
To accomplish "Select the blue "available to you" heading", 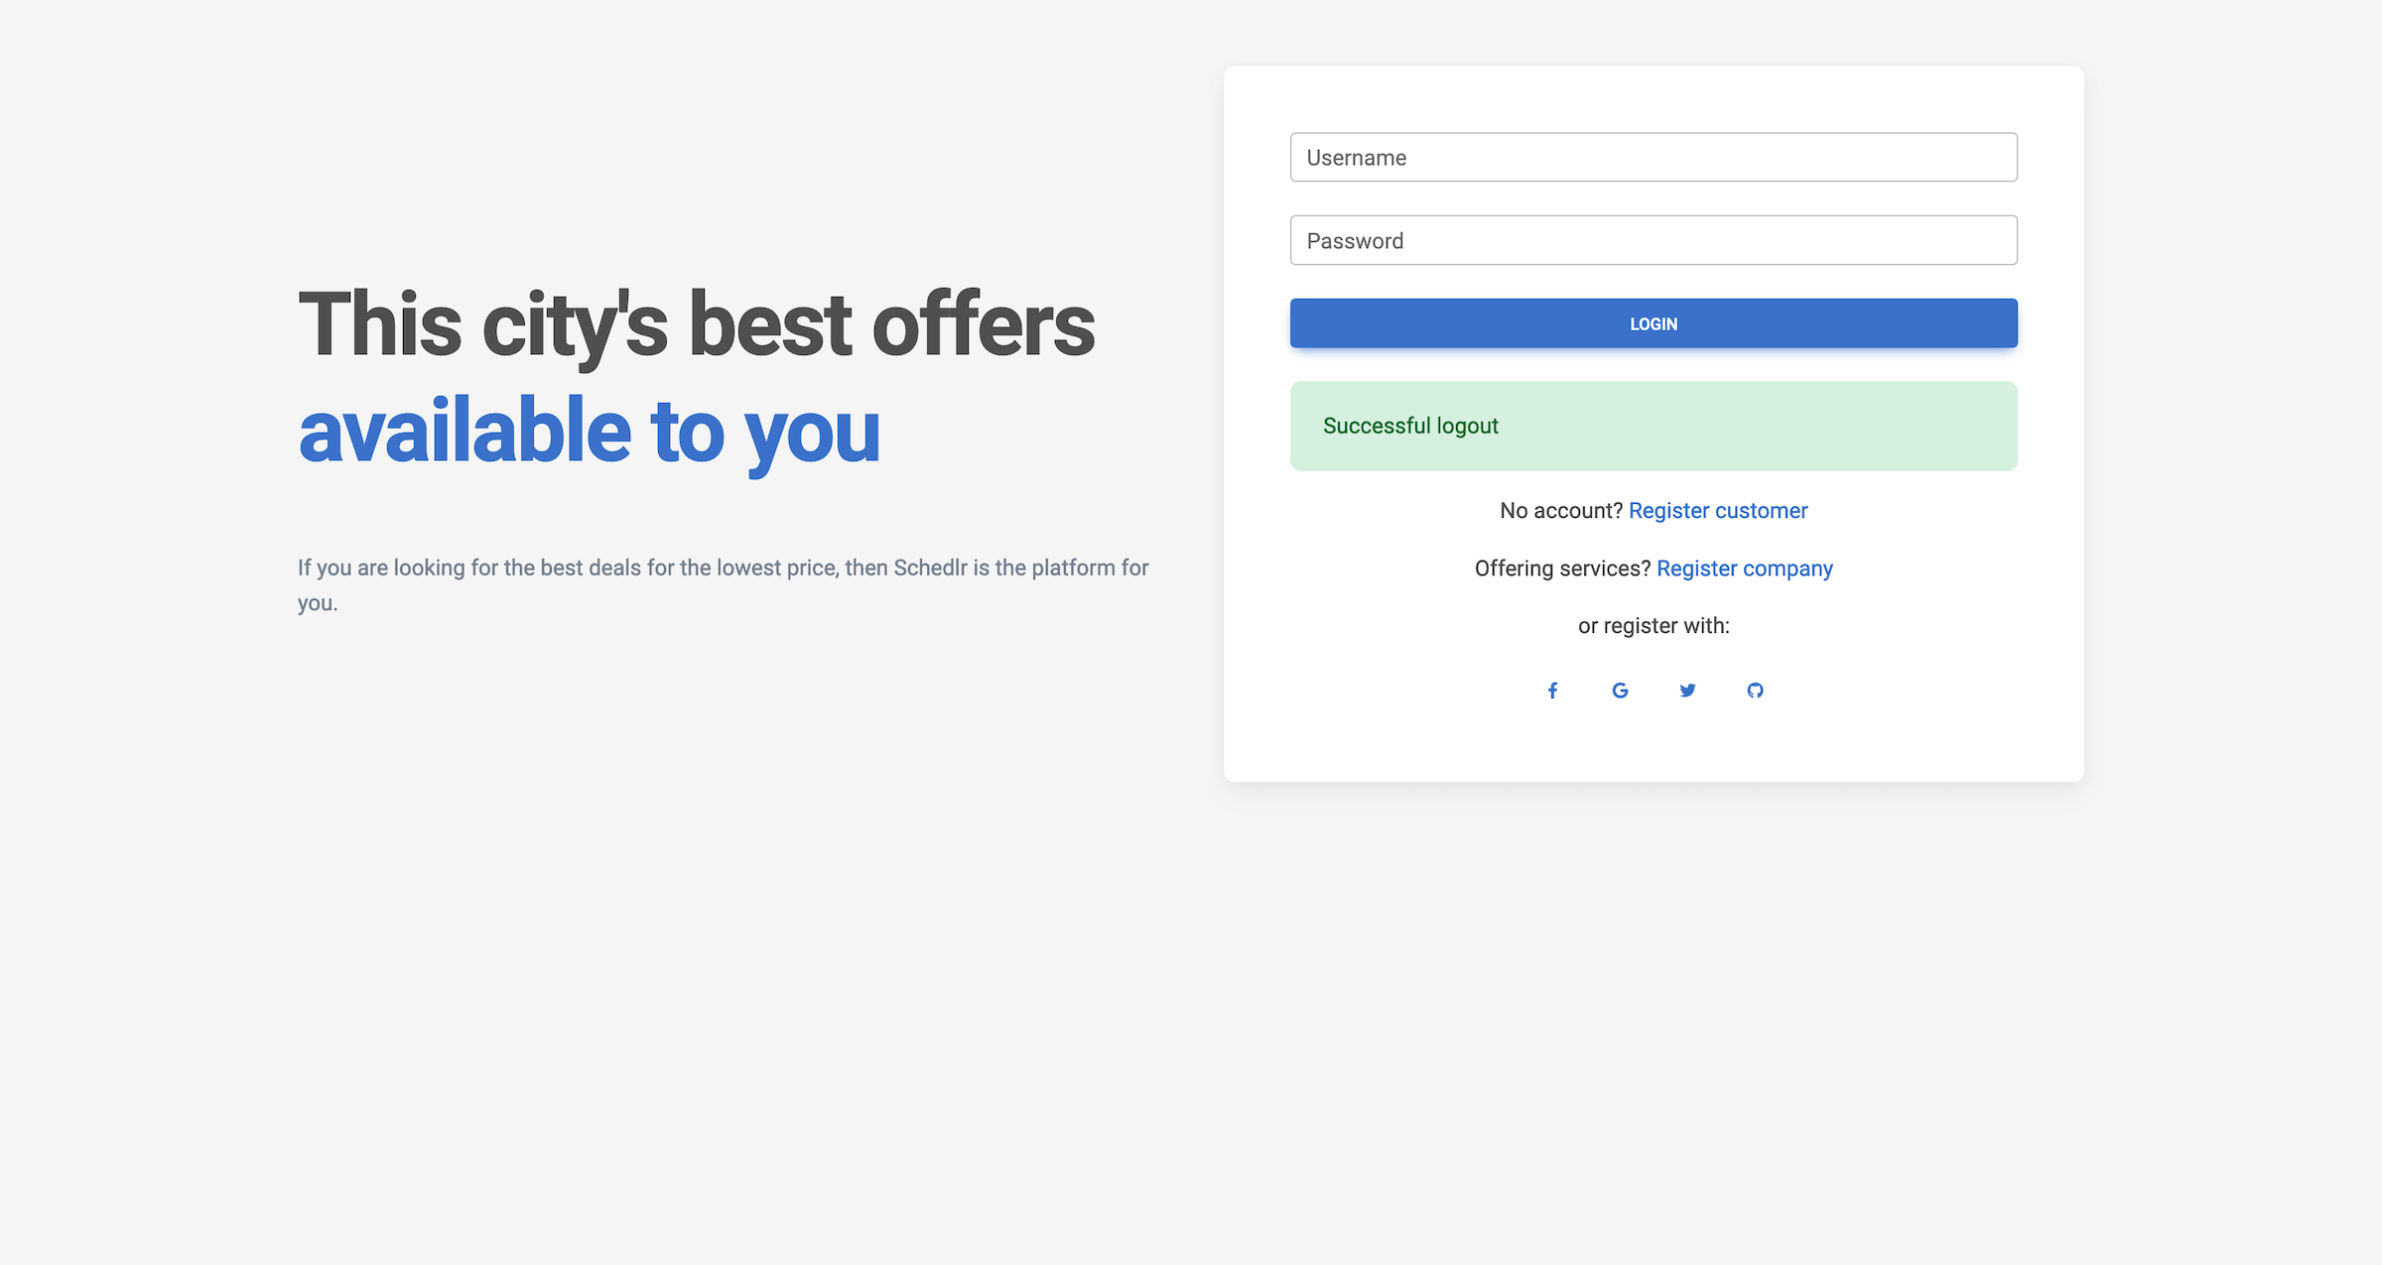I will click(590, 432).
